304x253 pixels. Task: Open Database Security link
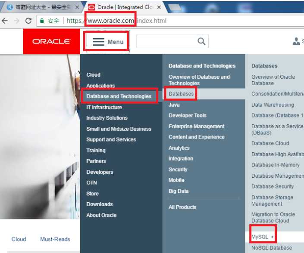273,186
